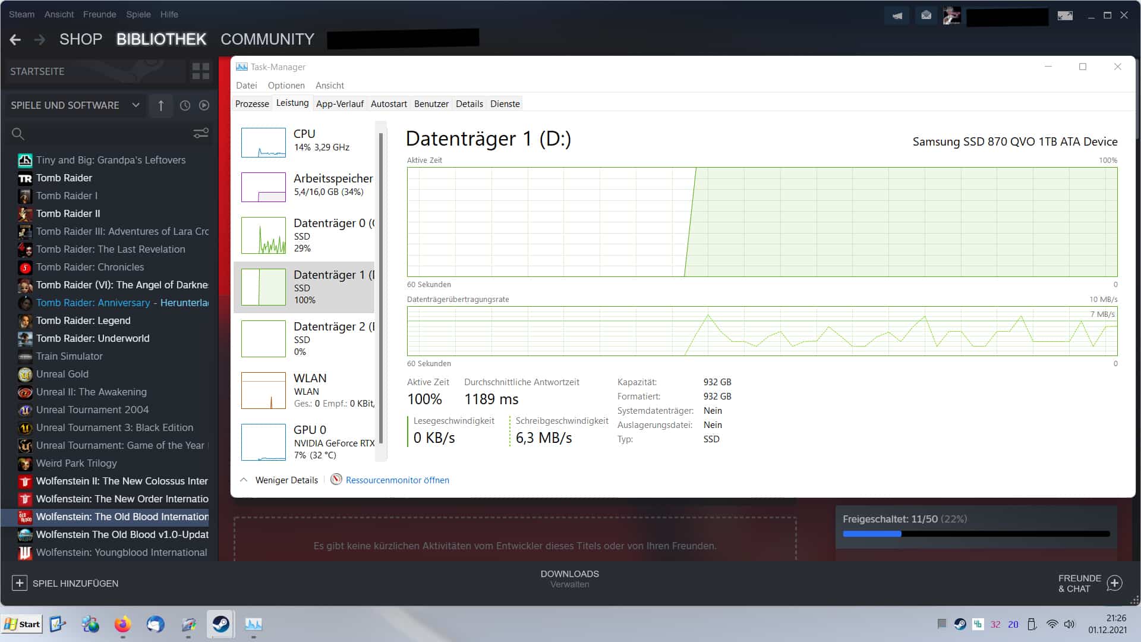
Task: Switch to the Dienste tab
Action: click(x=505, y=103)
